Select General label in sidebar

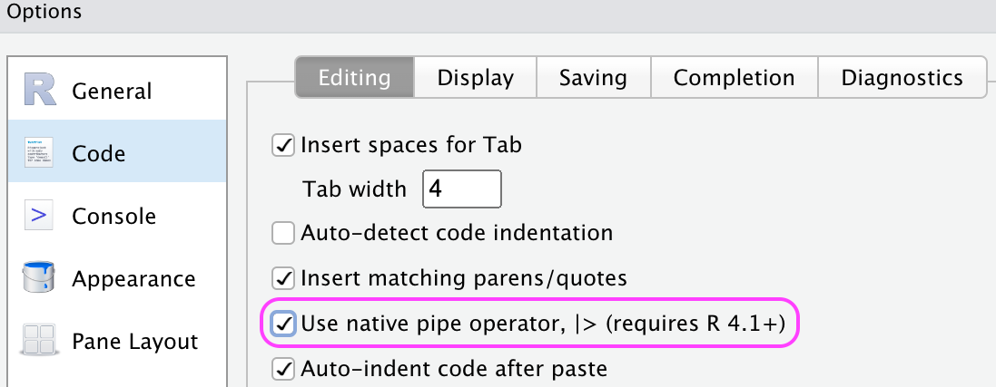tap(112, 92)
